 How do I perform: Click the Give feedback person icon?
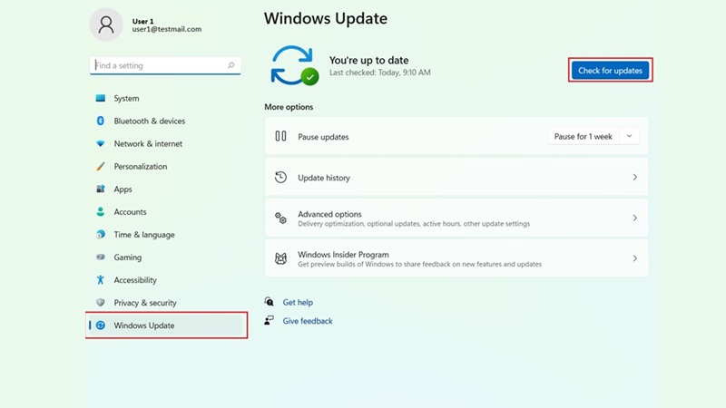point(269,320)
